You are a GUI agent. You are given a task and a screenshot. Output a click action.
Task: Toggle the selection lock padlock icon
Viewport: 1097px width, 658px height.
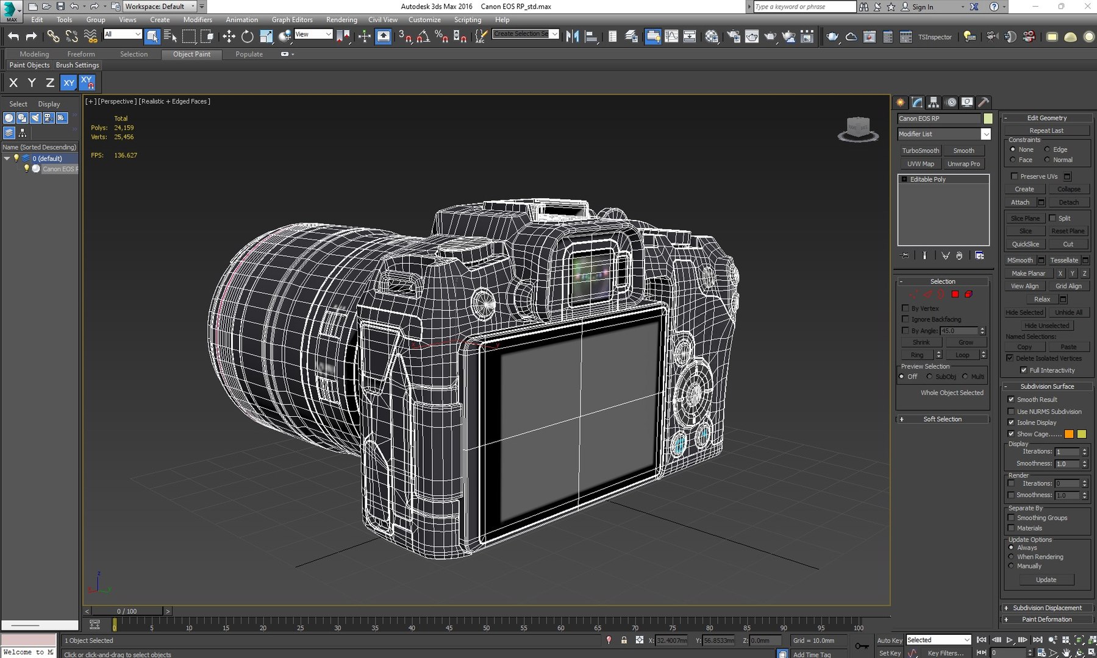pyautogui.click(x=624, y=640)
